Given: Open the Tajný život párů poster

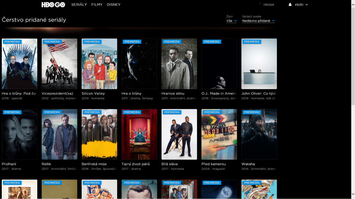Looking at the screenshot, I should coord(139,135).
